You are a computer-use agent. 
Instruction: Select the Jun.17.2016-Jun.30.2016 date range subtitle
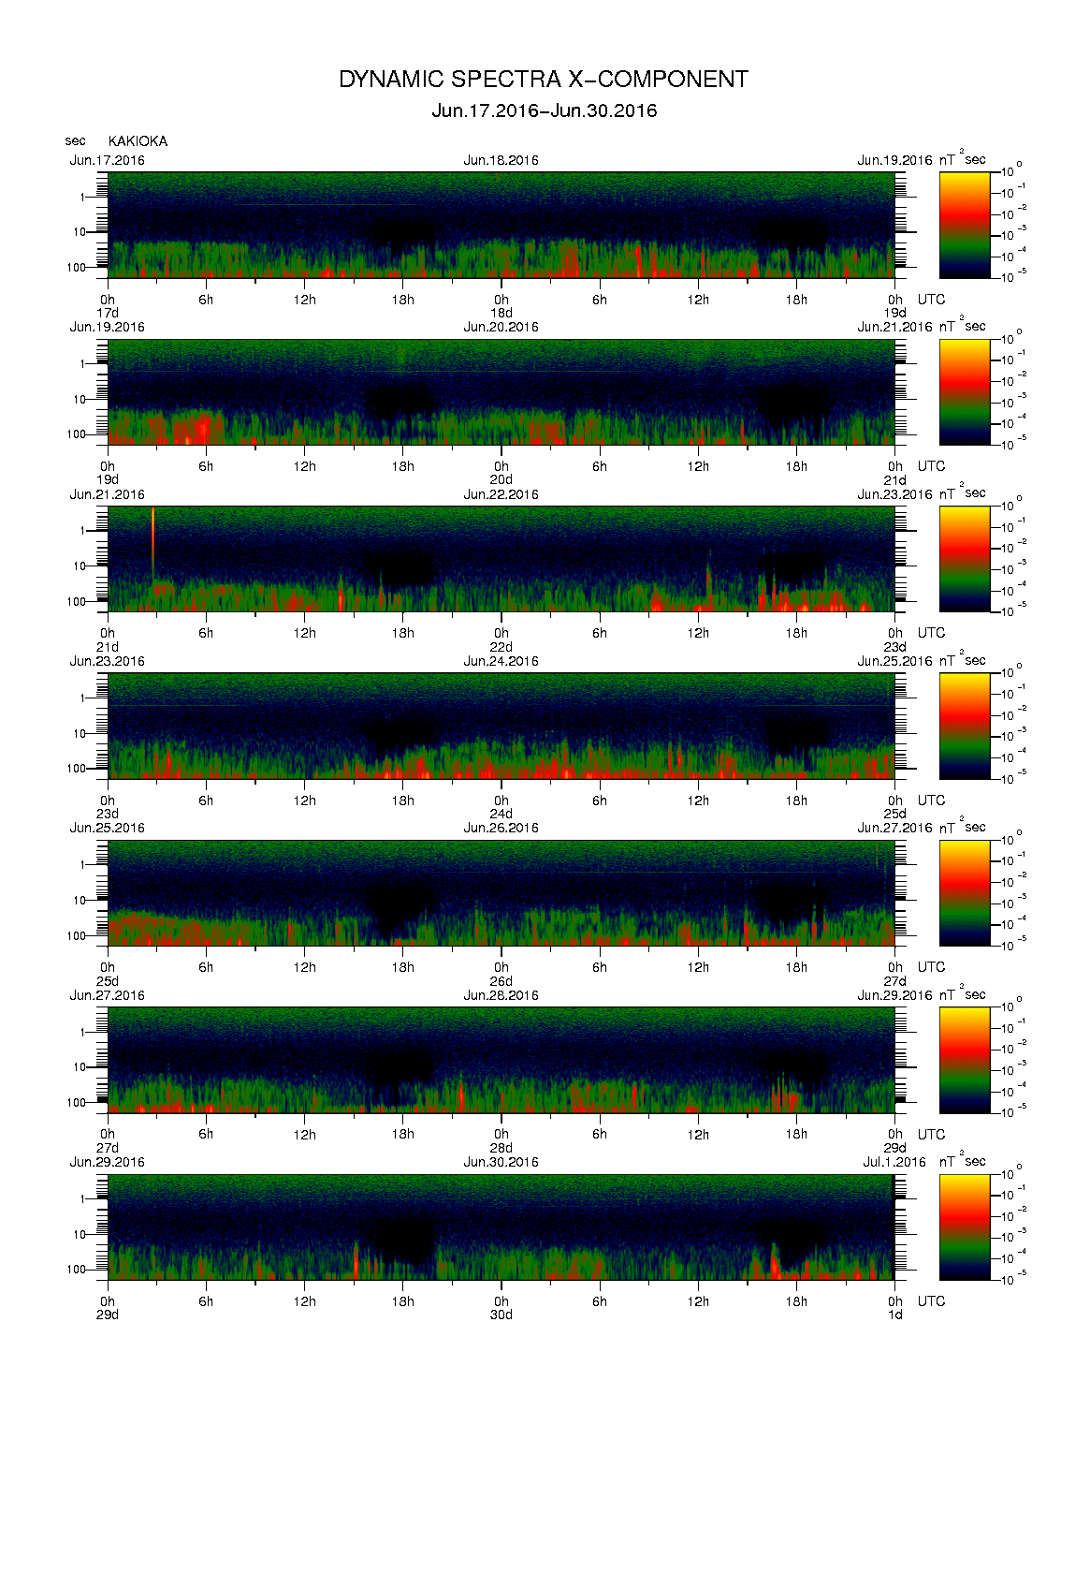click(545, 110)
